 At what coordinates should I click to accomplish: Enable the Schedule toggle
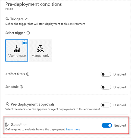tap(106, 87)
